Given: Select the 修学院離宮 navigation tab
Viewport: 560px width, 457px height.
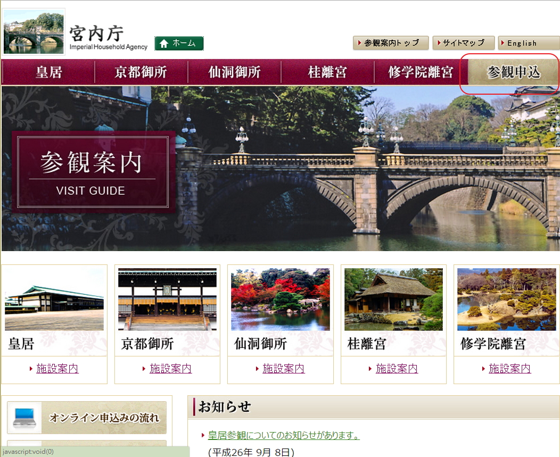Looking at the screenshot, I should click(x=421, y=72).
